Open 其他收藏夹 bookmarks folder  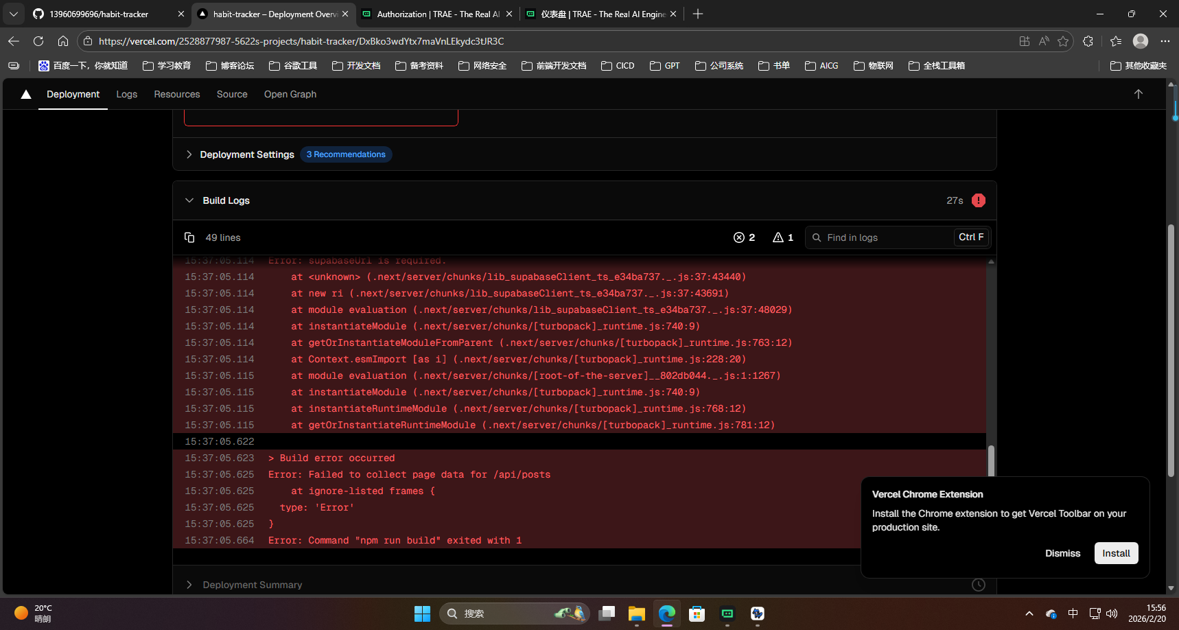point(1139,66)
